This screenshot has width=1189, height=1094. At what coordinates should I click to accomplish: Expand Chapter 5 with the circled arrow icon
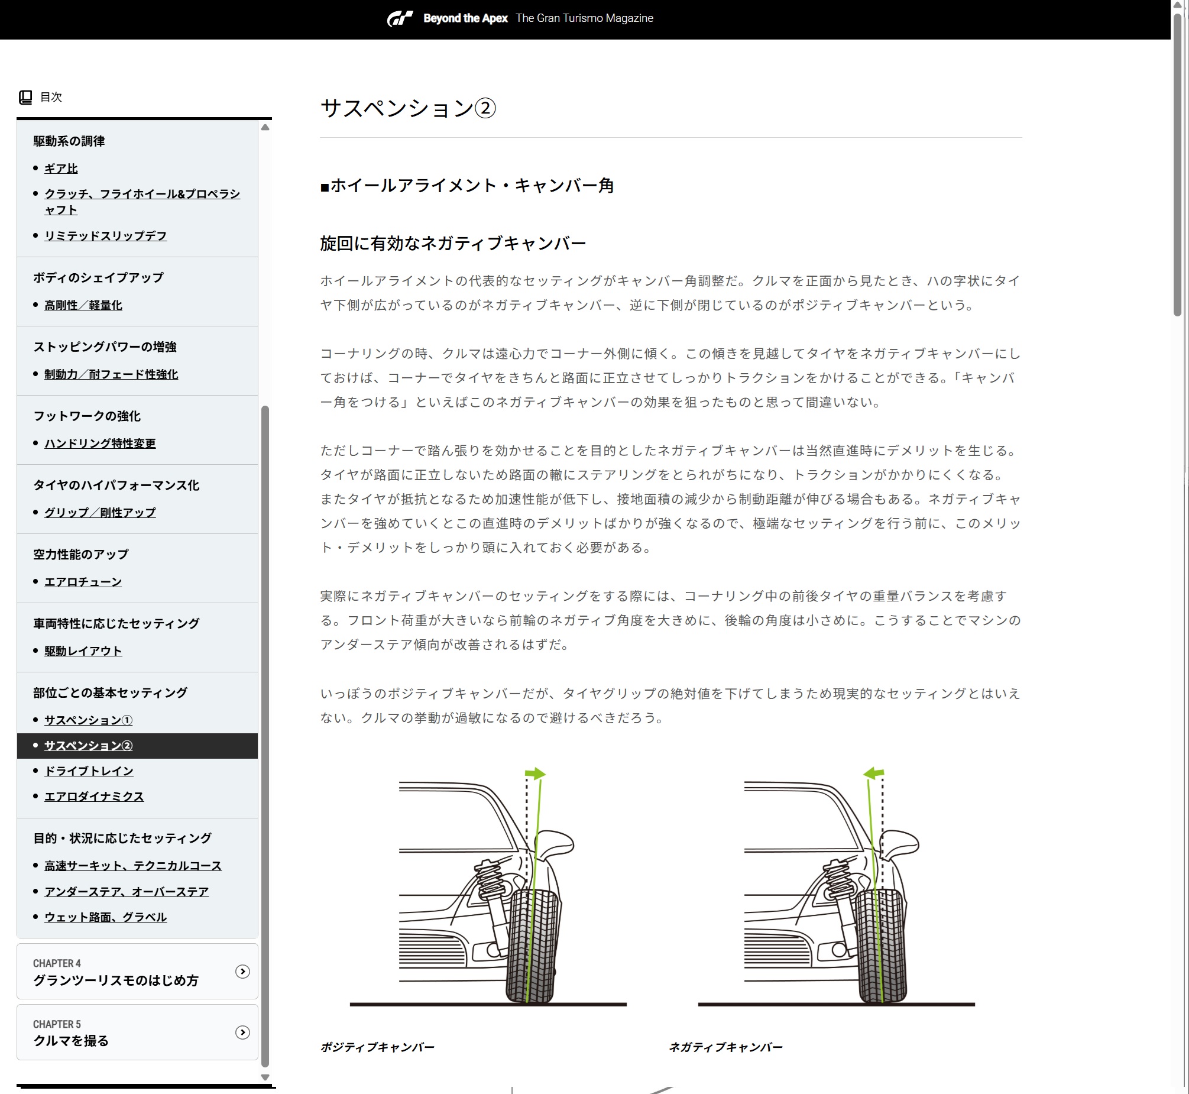click(x=242, y=1032)
